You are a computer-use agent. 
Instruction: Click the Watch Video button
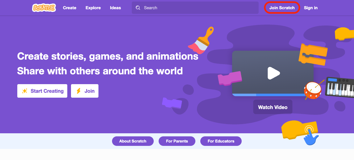tap(273, 107)
